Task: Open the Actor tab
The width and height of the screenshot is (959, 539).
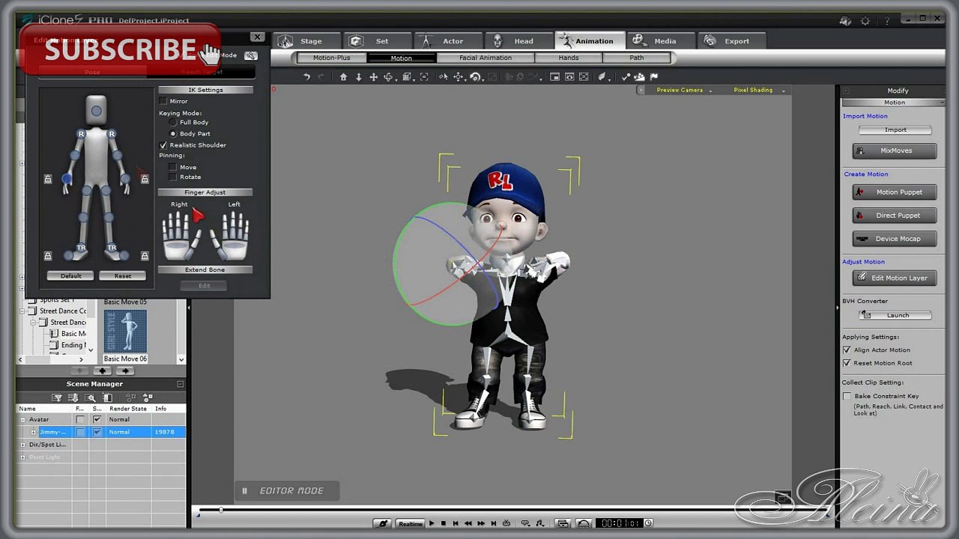Action: pos(450,41)
